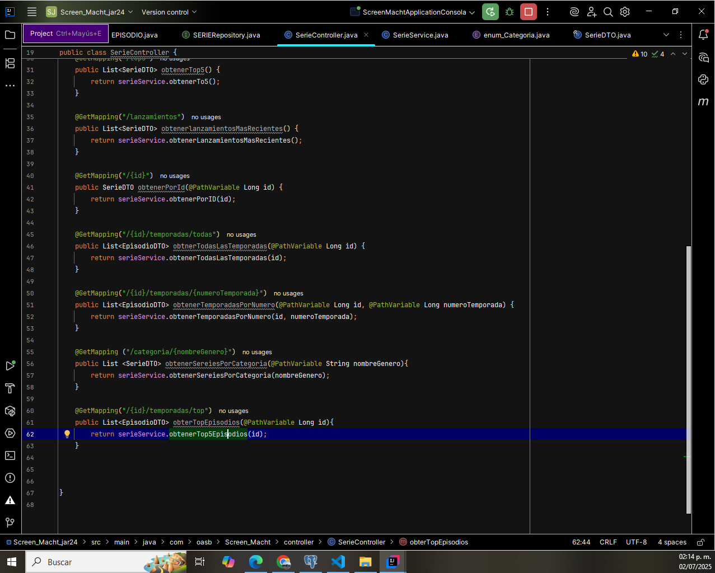Open File Explorer from taskbar

[366, 562]
